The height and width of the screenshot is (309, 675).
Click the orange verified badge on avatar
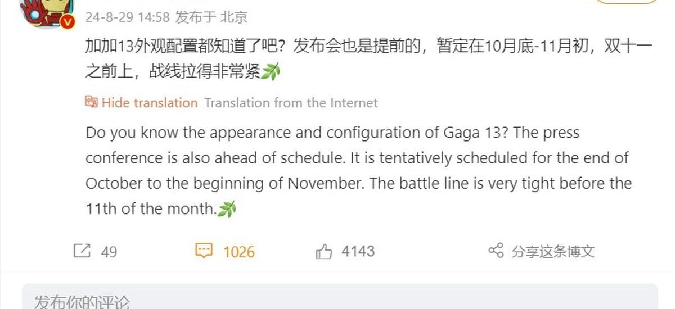pos(67,22)
